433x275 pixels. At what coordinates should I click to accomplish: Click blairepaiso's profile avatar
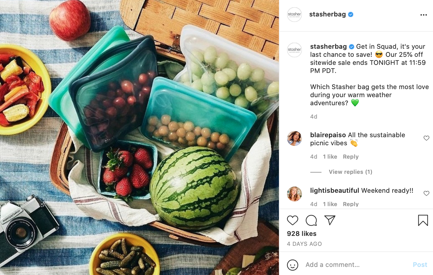294,138
